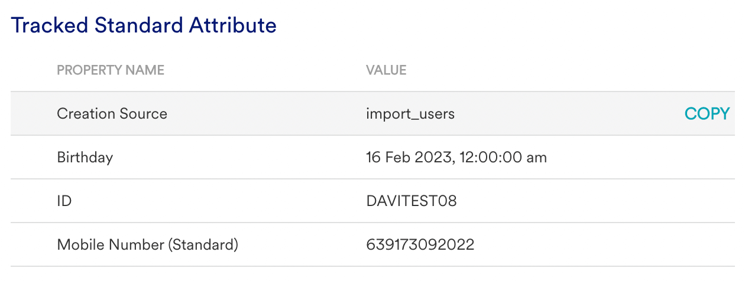Select the 16 Feb 2023 date text
This screenshot has width=745, height=281.
coord(409,158)
